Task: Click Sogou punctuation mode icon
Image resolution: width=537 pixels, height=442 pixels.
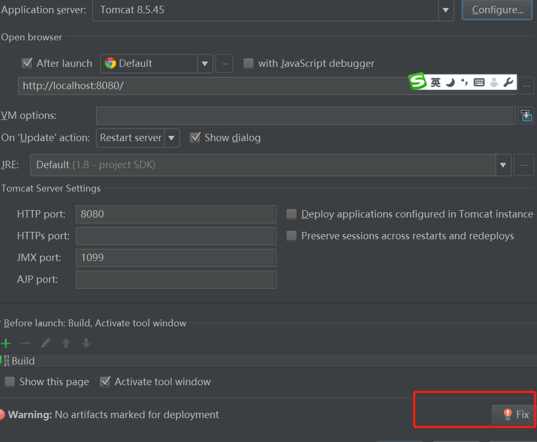Action: [x=464, y=82]
